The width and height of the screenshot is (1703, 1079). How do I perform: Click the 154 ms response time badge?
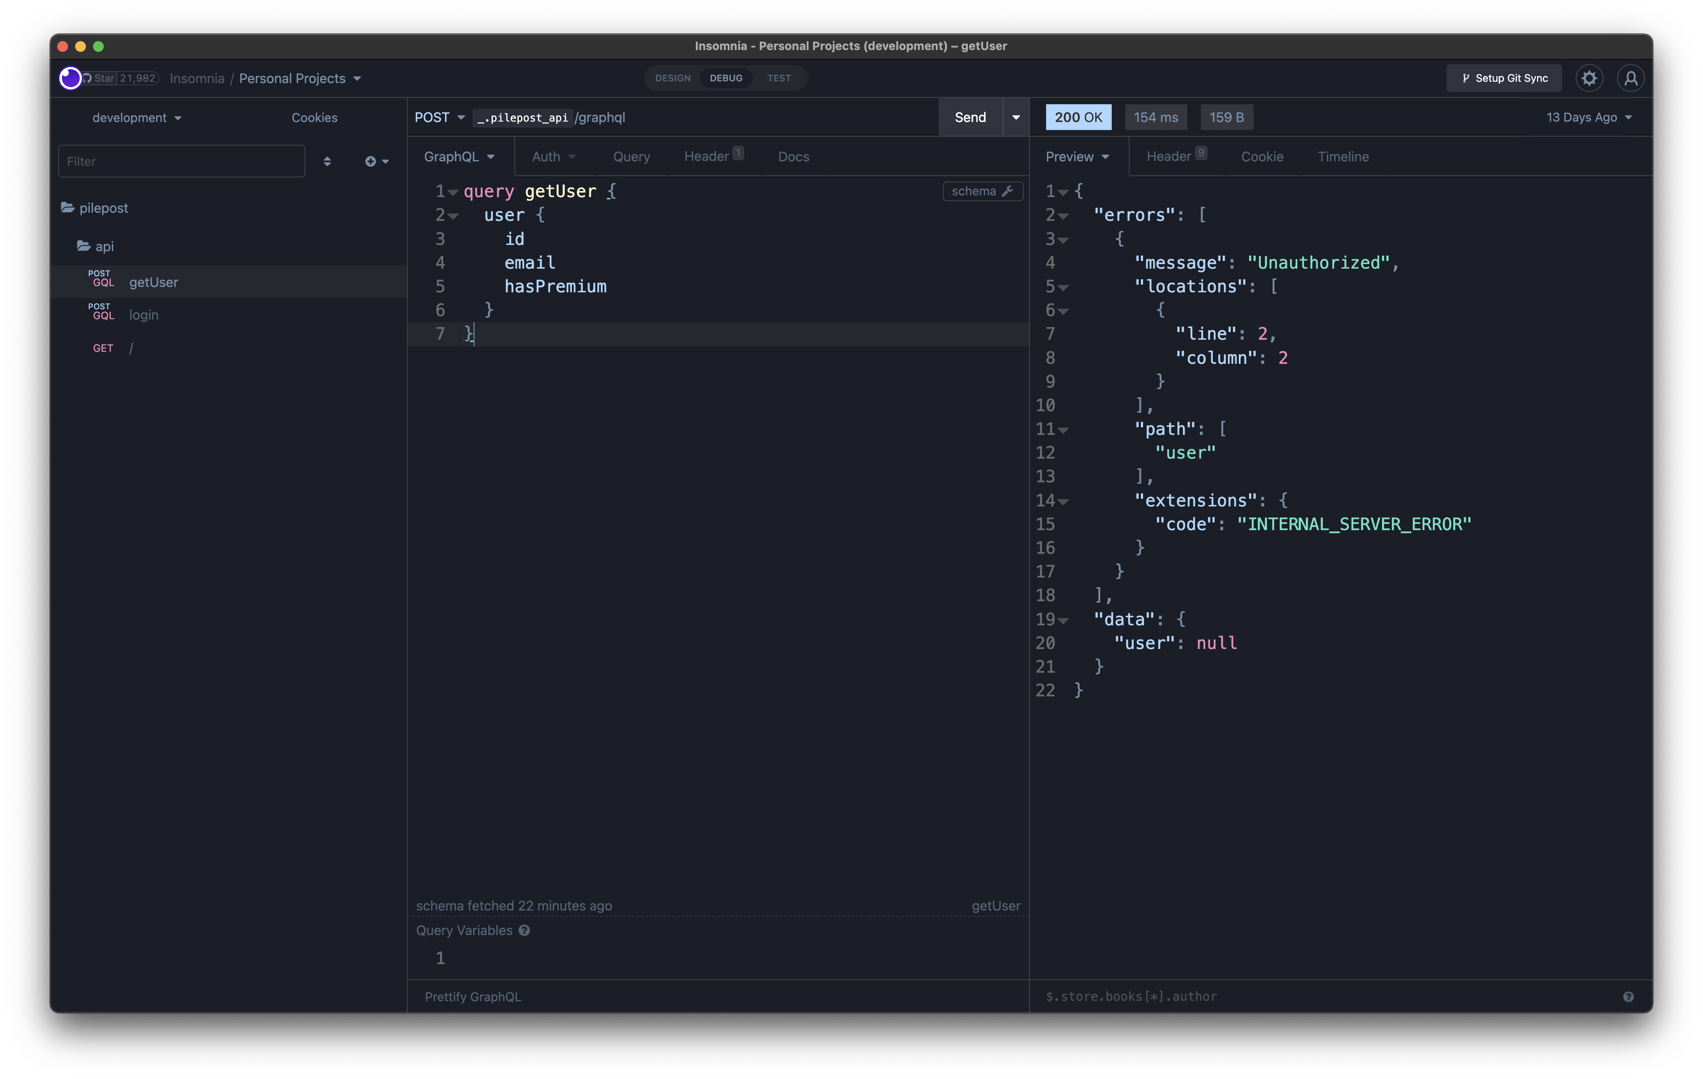pyautogui.click(x=1156, y=118)
